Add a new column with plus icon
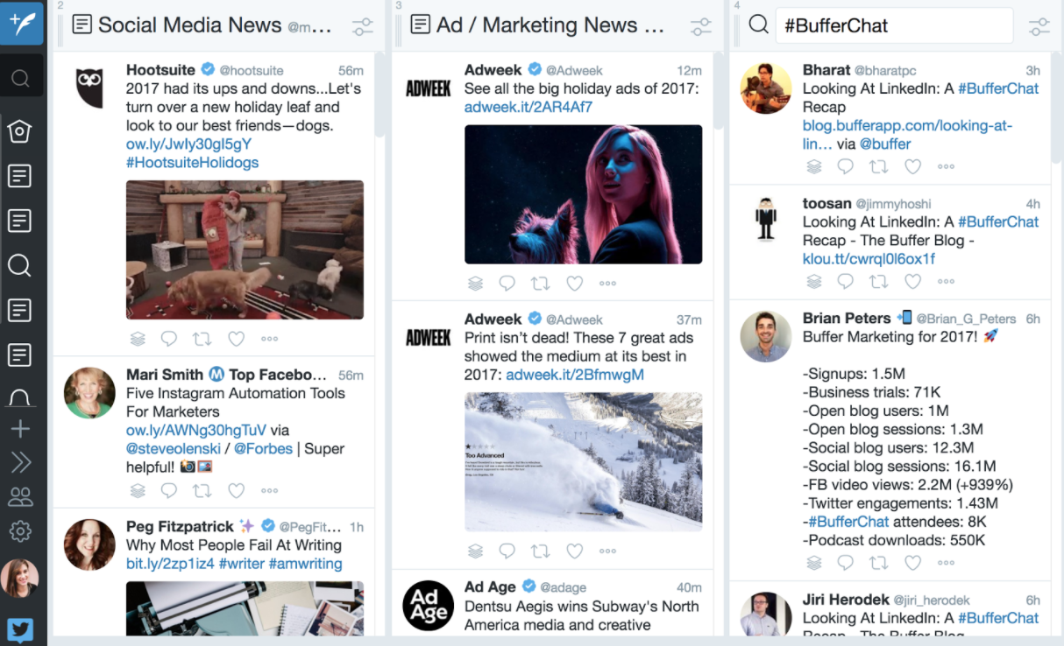The width and height of the screenshot is (1064, 646). pyautogui.click(x=20, y=429)
